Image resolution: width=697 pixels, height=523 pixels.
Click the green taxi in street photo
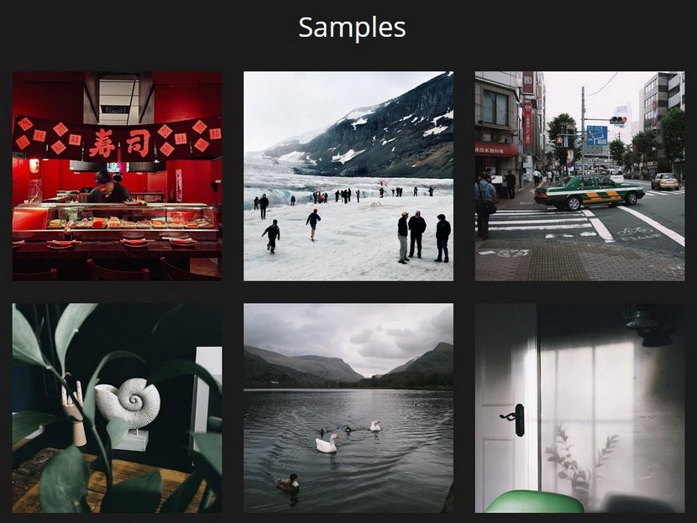pyautogui.click(x=589, y=192)
